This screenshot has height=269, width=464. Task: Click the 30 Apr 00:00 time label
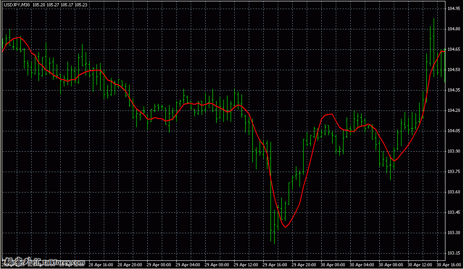pyautogui.click(x=333, y=265)
